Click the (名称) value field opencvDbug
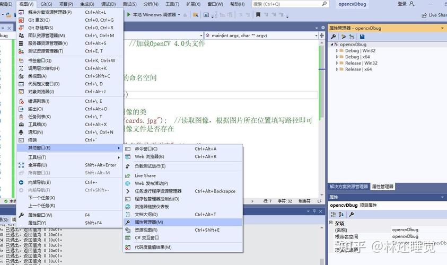This screenshot has height=265, width=447. 419,229
